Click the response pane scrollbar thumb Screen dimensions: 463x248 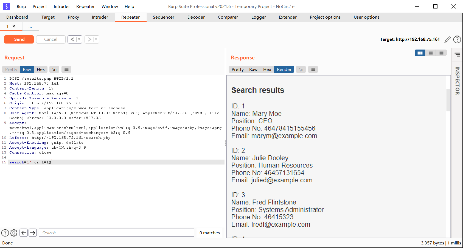pos(448,100)
